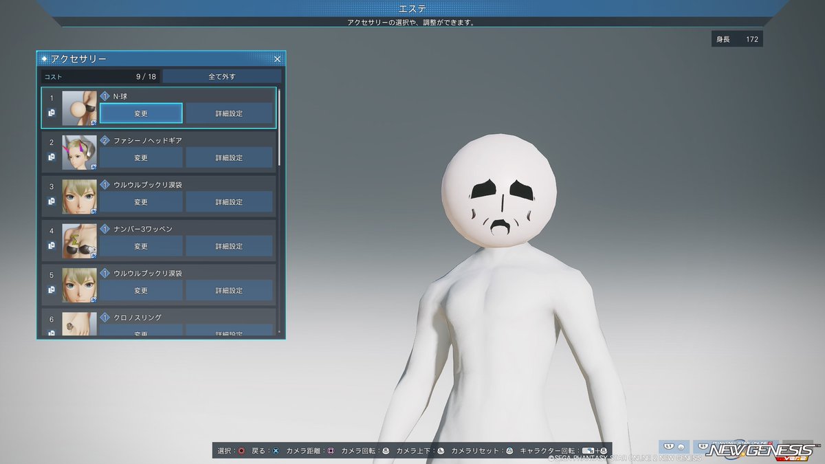Image resolution: width=825 pixels, height=464 pixels.
Task: Open 詳細設定 for ファシーノヘッドギア
Action: 229,157
